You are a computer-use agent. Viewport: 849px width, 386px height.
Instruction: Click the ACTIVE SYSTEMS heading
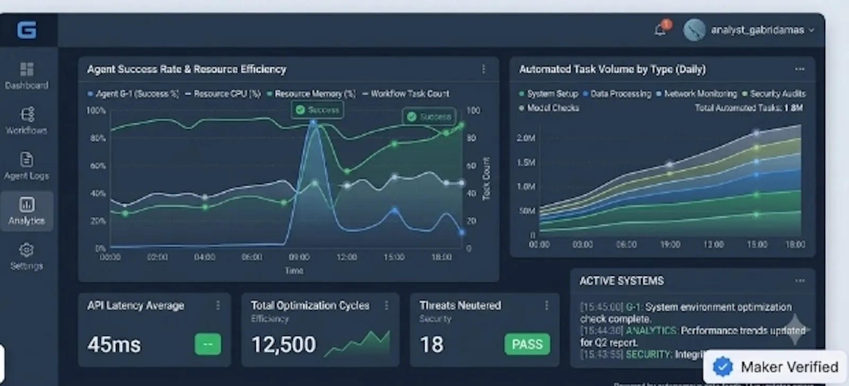pyautogui.click(x=621, y=281)
